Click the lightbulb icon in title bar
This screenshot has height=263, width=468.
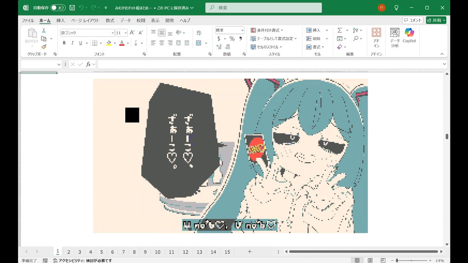[396, 8]
